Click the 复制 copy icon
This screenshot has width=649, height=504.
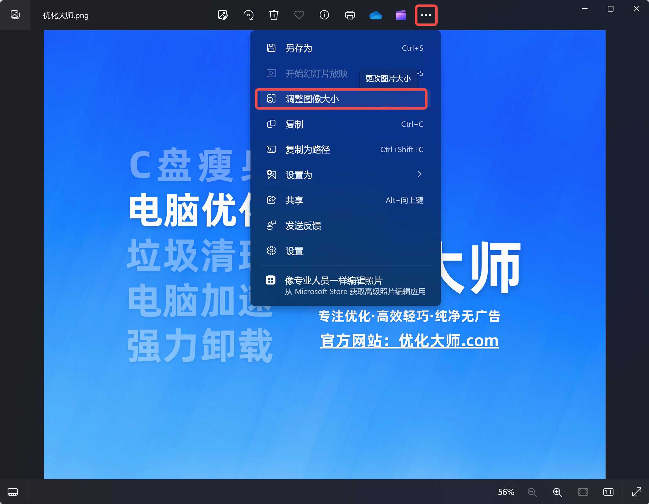tap(271, 124)
